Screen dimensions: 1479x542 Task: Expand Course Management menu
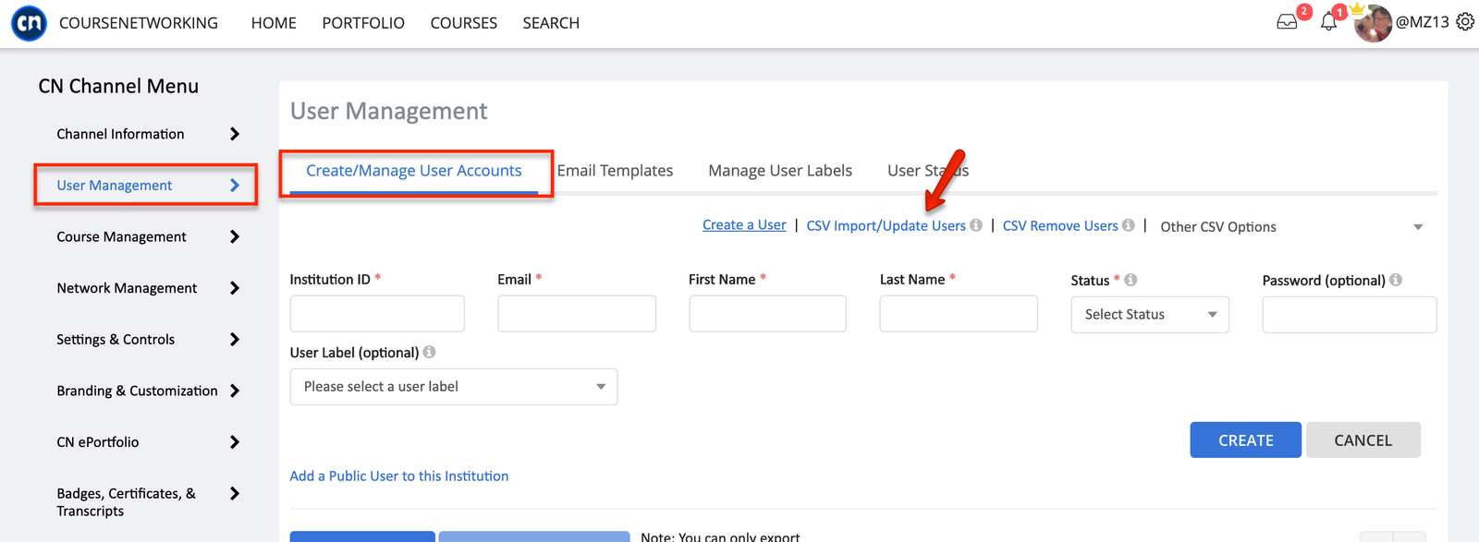pos(235,237)
